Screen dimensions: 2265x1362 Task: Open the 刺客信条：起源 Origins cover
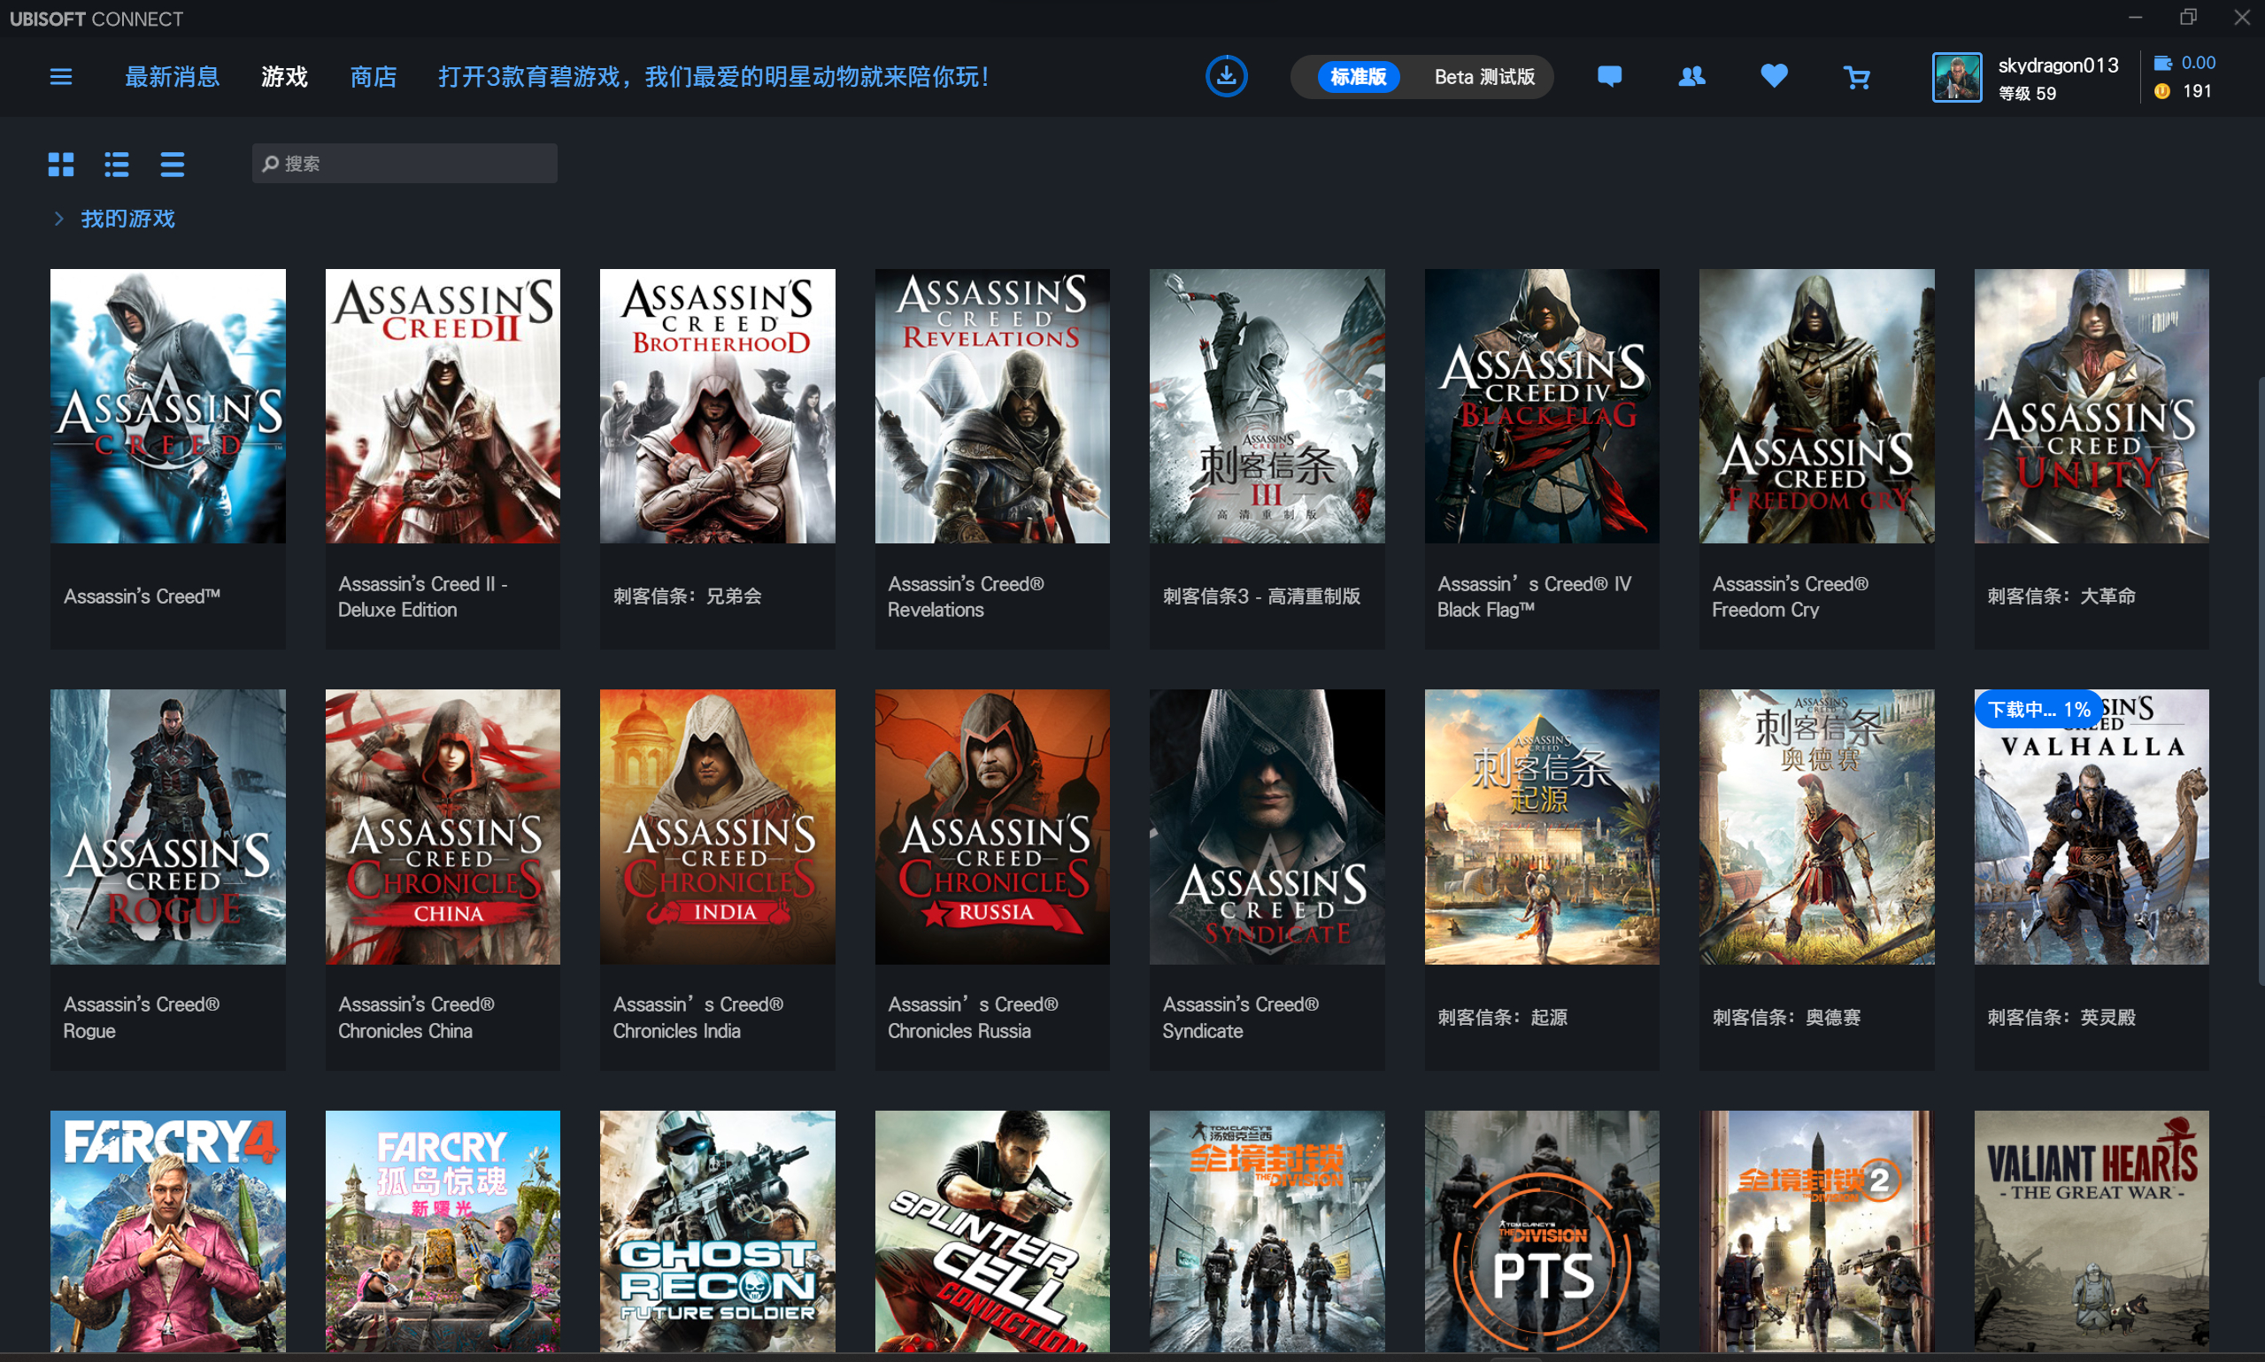1542,827
